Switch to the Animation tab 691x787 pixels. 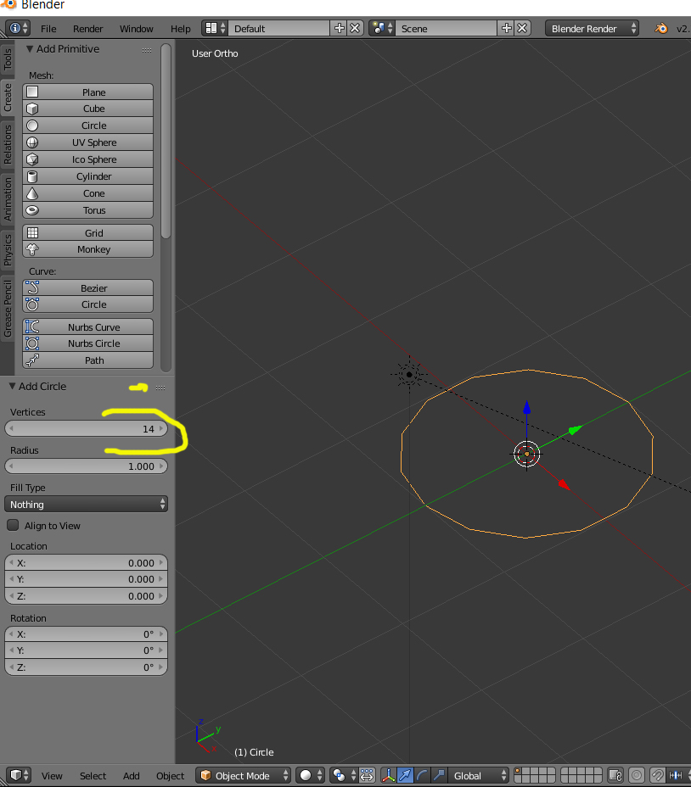click(x=8, y=198)
